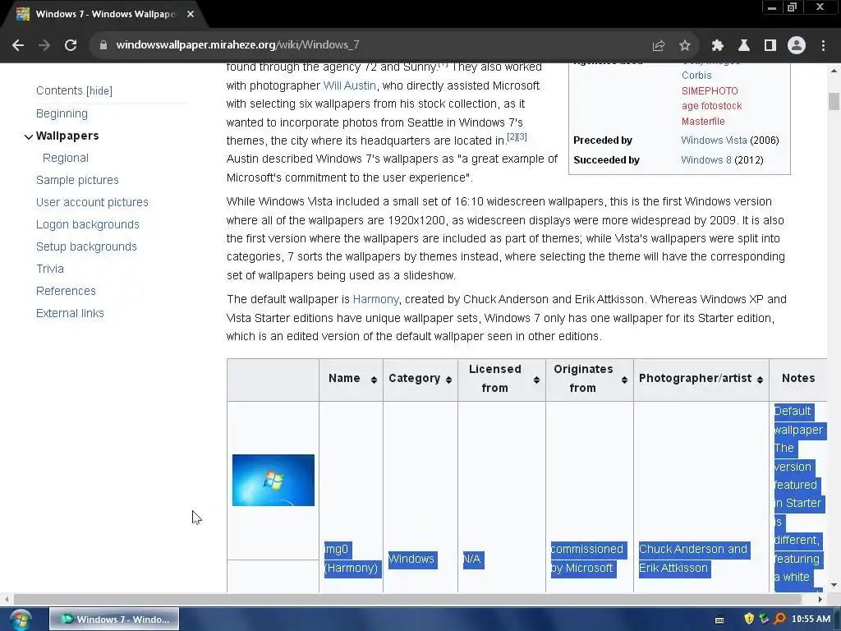Open the Harmony wallpaper thumbnail

273,480
